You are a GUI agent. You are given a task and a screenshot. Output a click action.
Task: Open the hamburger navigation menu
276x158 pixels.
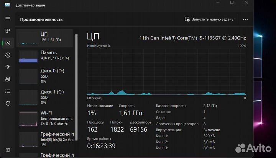pos(8,19)
